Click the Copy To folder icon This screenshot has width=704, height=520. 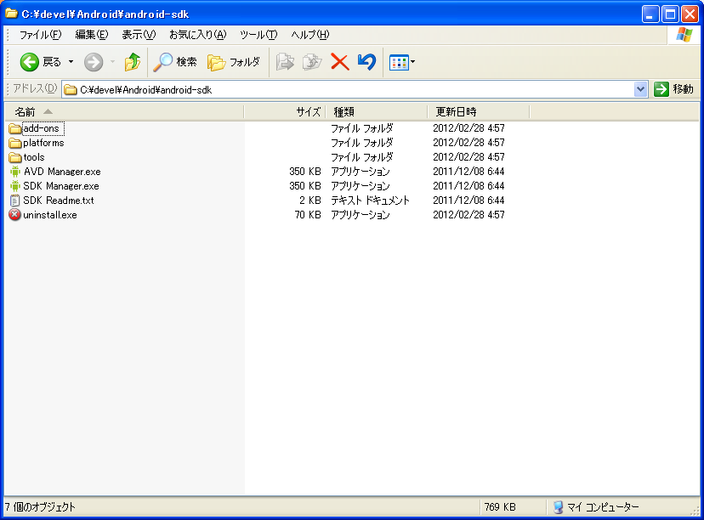coord(312,62)
